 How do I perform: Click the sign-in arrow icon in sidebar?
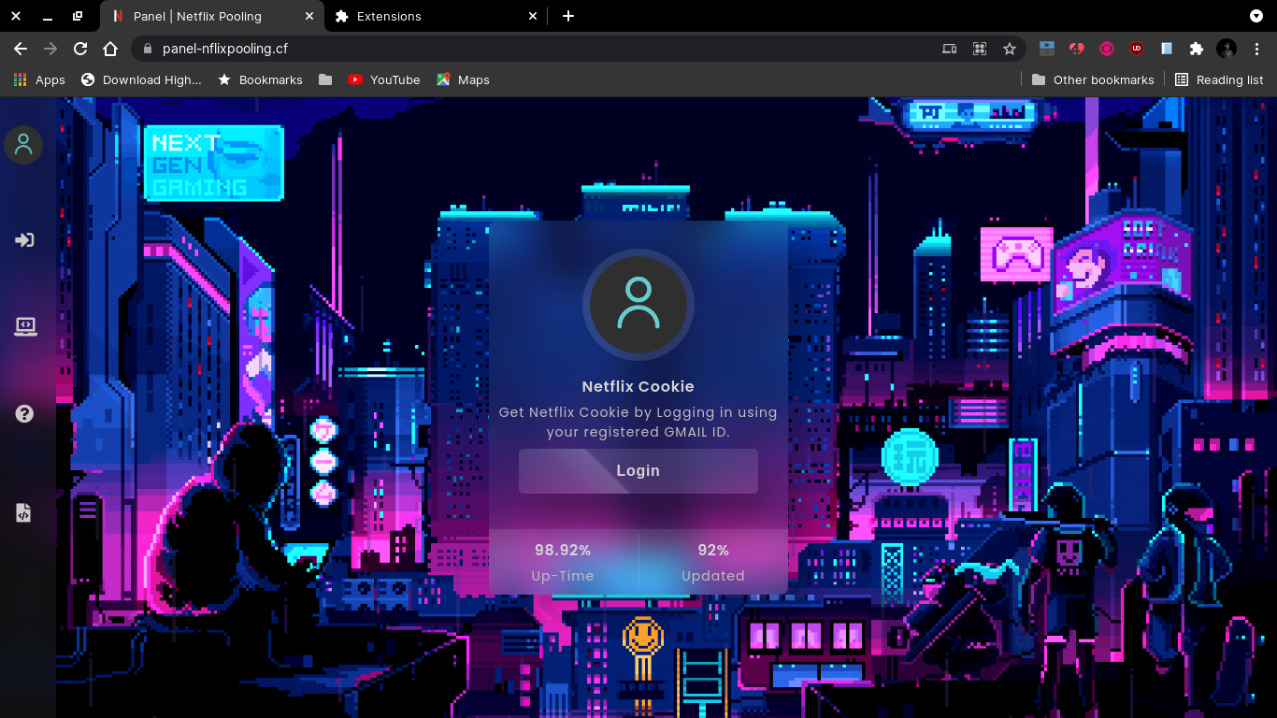[x=24, y=240]
